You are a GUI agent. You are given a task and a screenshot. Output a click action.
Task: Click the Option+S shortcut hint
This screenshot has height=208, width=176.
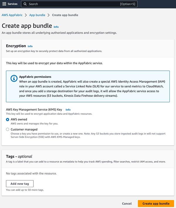point(128,4)
